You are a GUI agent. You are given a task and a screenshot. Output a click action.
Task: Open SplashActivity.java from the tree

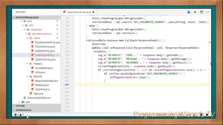point(45,59)
